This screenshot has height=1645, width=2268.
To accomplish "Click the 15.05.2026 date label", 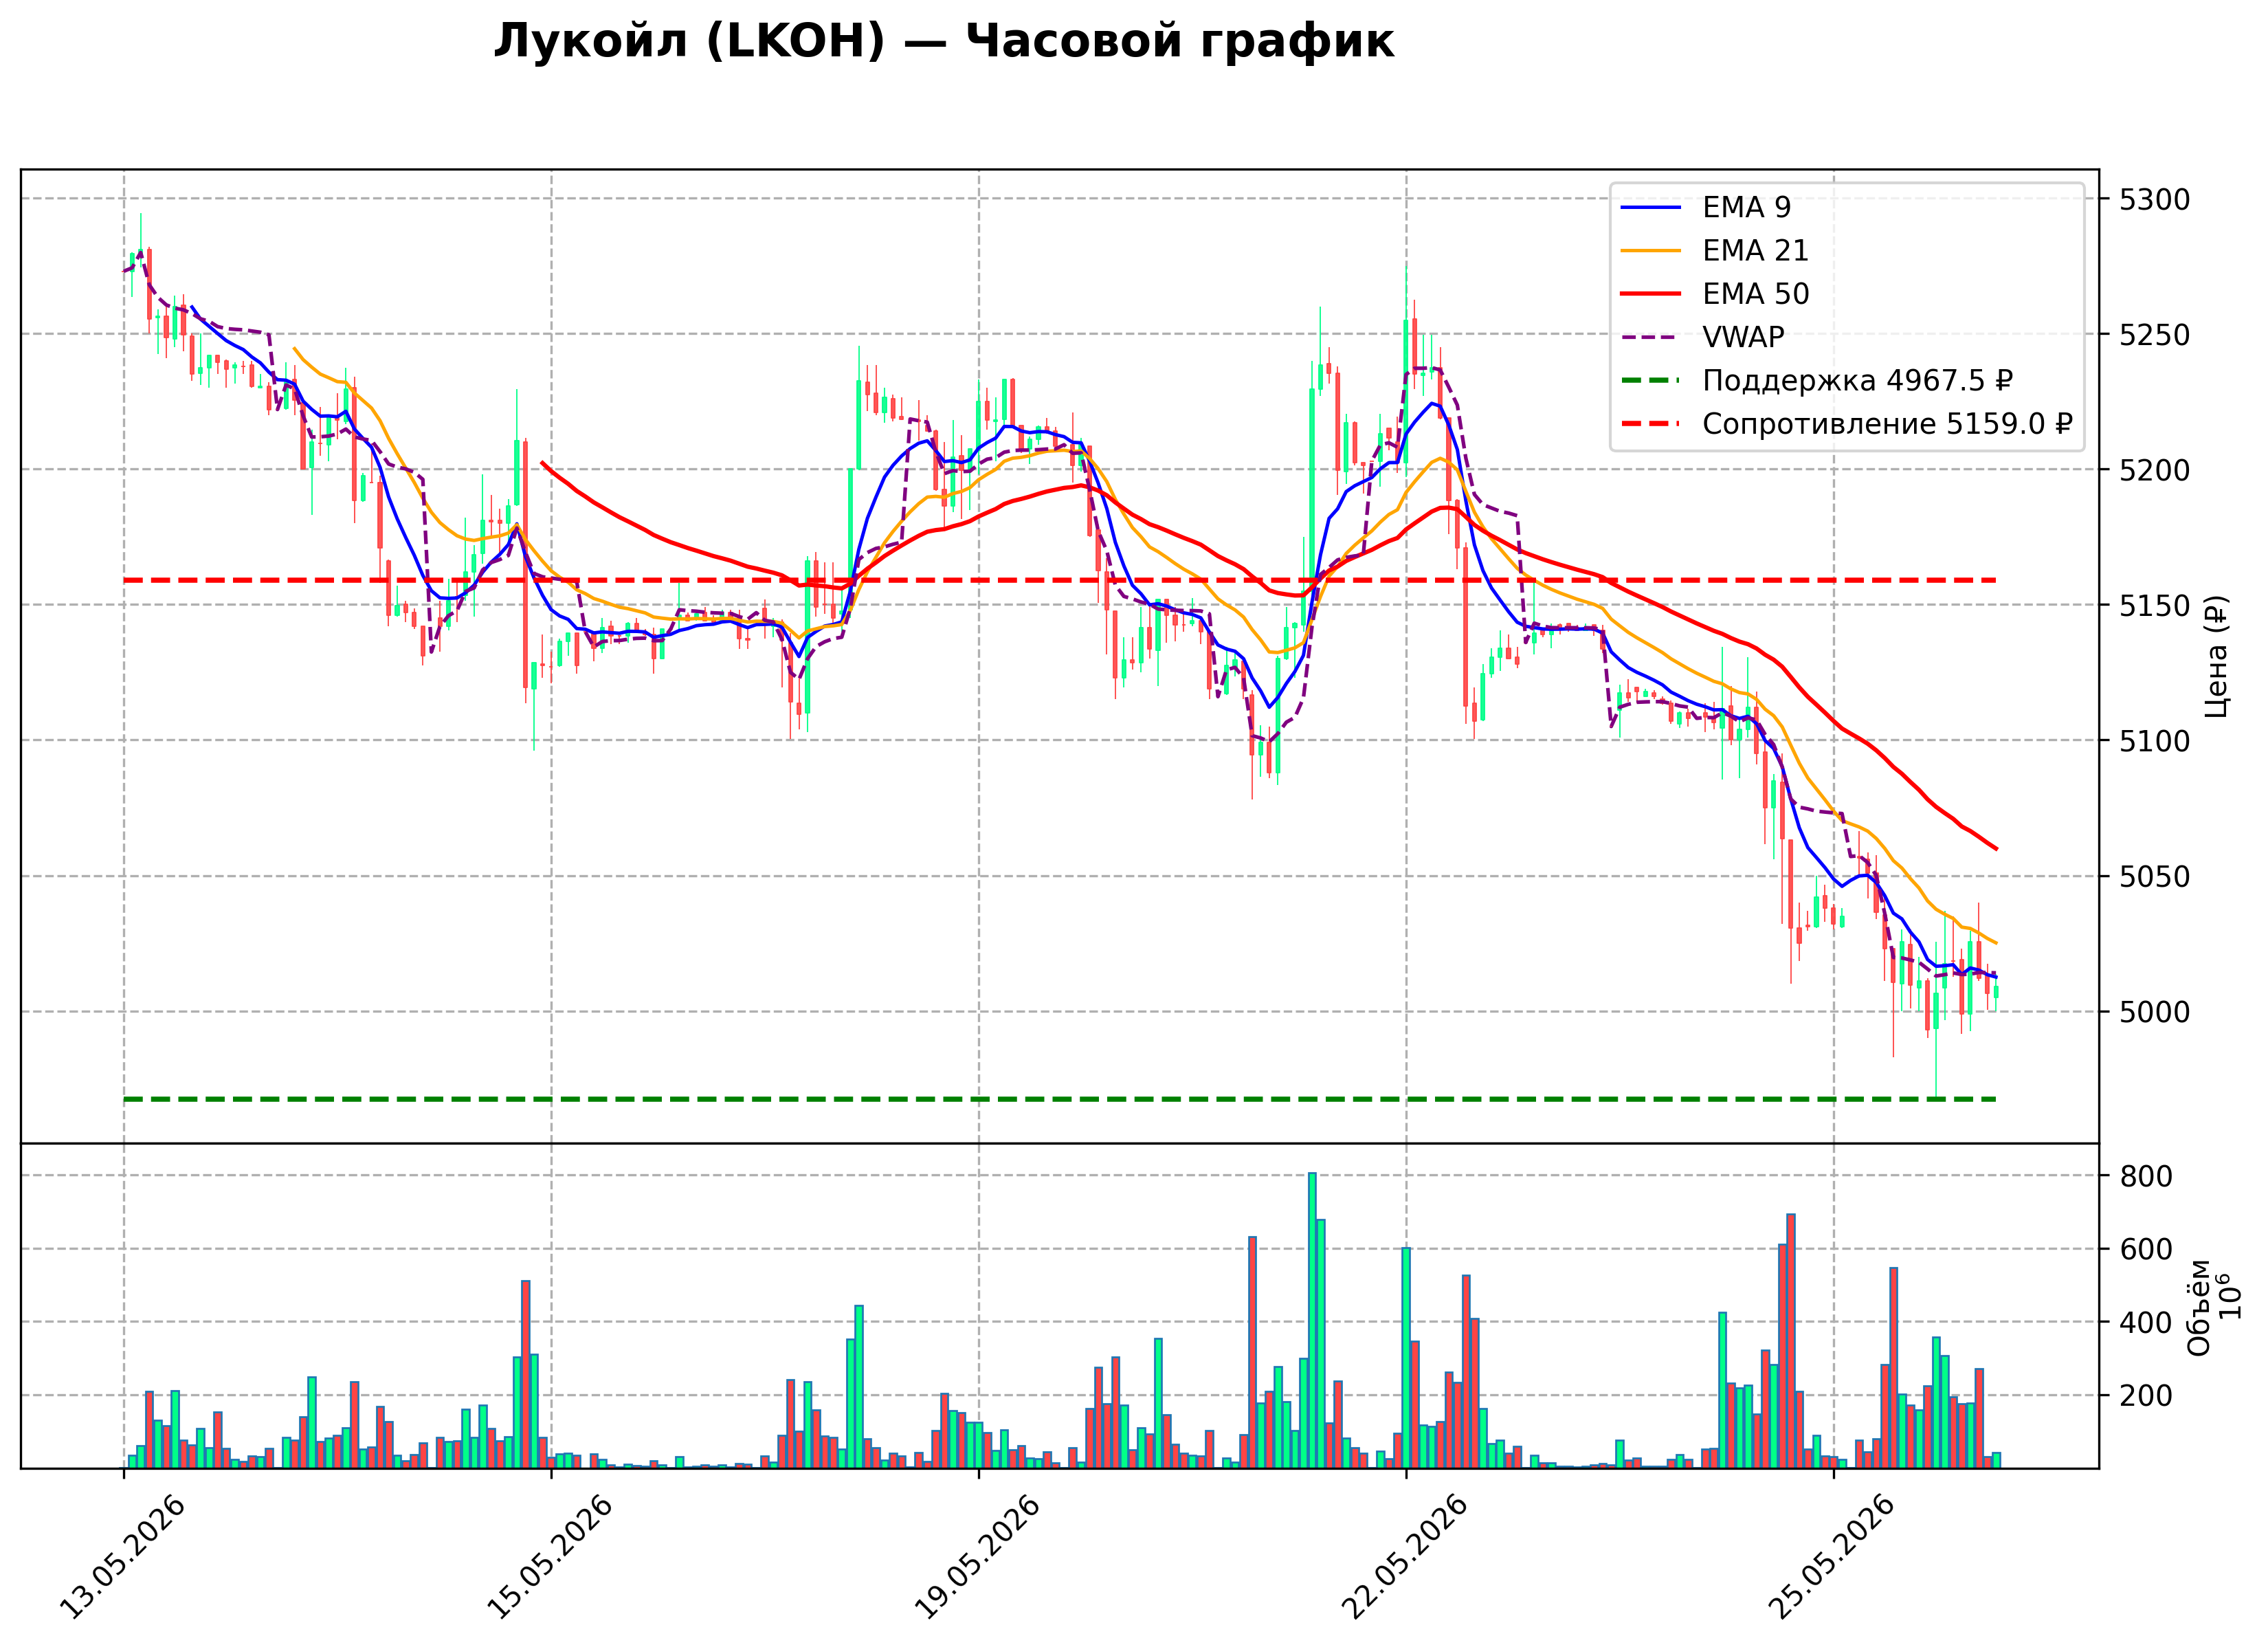I will coord(551,1557).
